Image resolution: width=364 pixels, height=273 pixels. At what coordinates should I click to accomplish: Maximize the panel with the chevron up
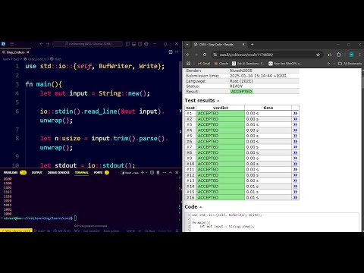[171, 173]
